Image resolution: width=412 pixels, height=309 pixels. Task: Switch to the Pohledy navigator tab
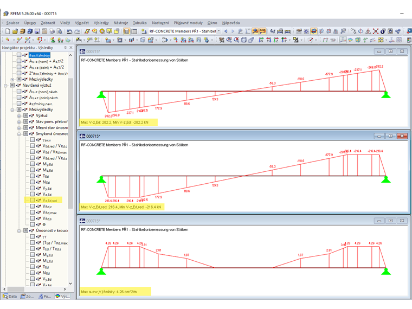pos(45,297)
